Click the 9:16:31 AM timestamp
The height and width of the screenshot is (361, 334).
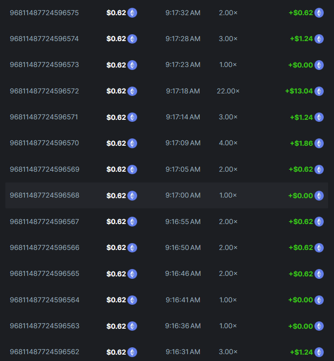tap(183, 352)
